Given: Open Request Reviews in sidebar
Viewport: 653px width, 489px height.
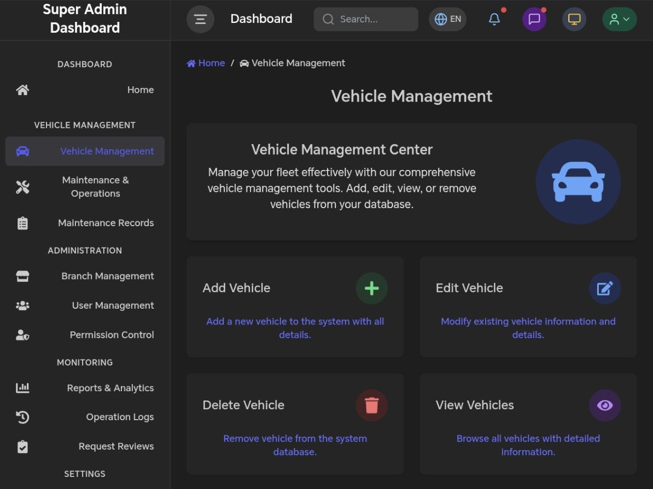Looking at the screenshot, I should coord(85,446).
